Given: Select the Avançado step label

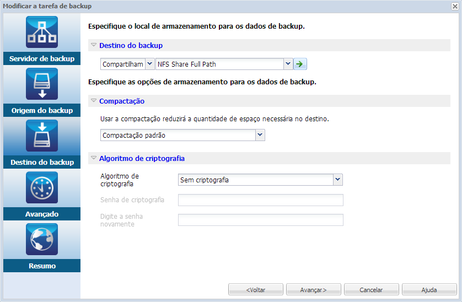Looking at the screenshot, I should point(42,214).
